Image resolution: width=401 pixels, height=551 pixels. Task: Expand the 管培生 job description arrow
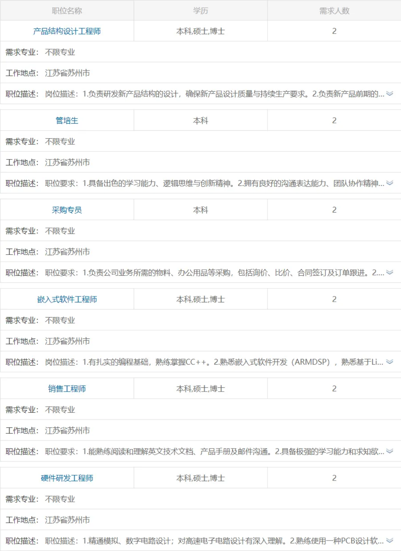tap(390, 183)
